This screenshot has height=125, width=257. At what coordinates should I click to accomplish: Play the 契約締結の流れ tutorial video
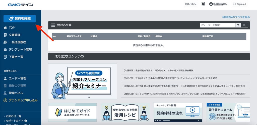(192, 110)
